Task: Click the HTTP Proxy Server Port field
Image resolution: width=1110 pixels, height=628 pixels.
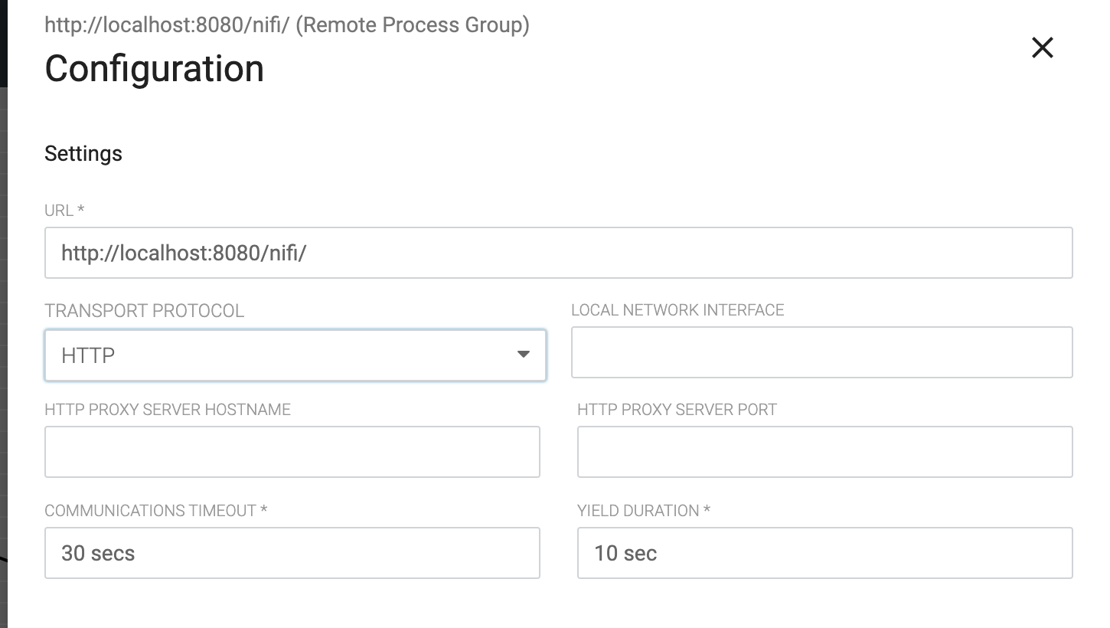Action: [823, 452]
